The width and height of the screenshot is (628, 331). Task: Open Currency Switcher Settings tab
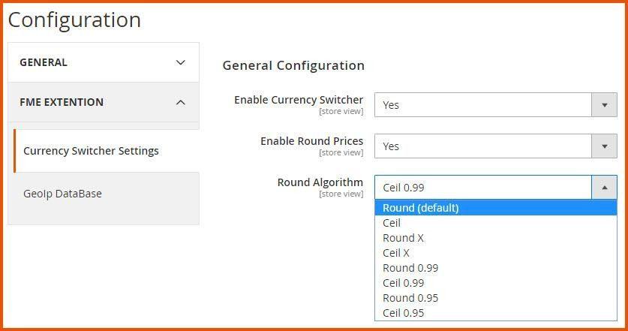(x=91, y=151)
